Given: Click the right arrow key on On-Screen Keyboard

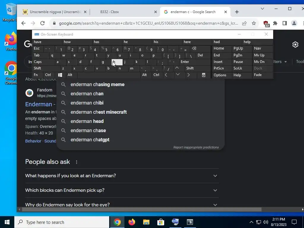Looking at the screenshot, I should 189,75.
